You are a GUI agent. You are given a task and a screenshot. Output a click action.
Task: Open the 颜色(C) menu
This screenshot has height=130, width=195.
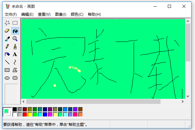pos(77,14)
